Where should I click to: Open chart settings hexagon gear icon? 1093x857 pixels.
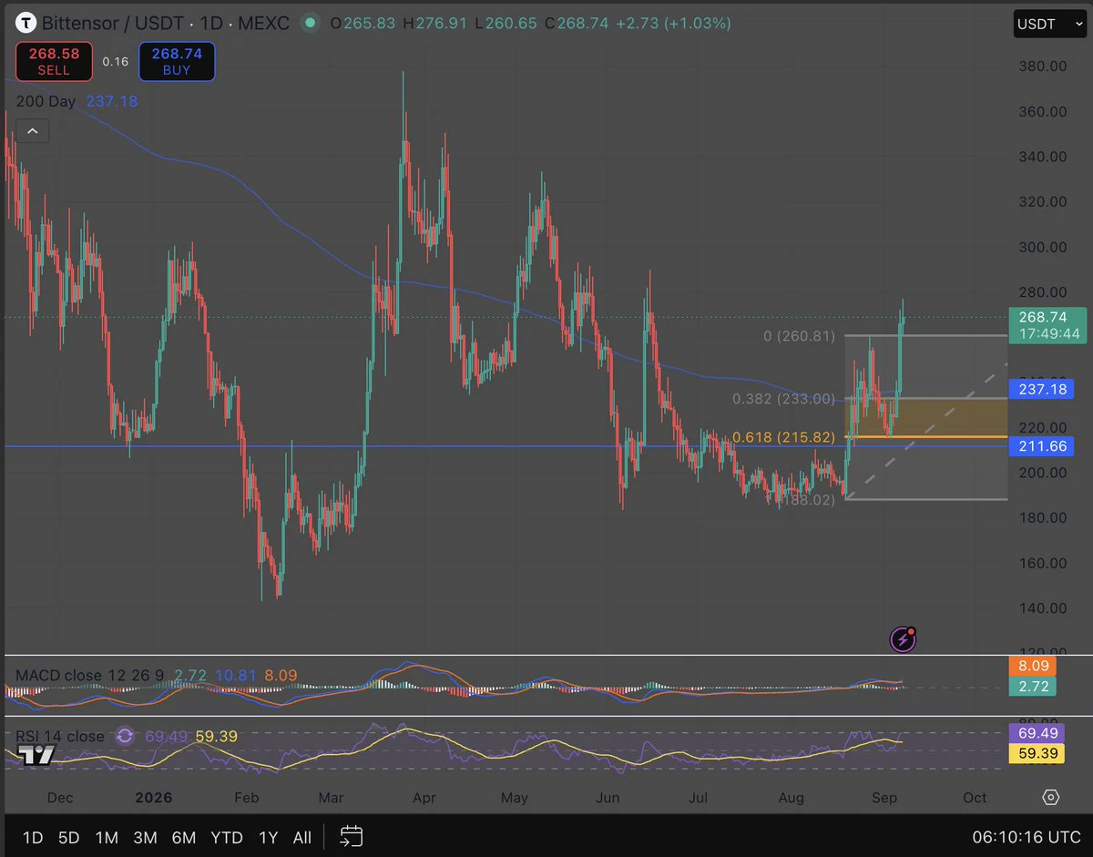coord(1050,797)
